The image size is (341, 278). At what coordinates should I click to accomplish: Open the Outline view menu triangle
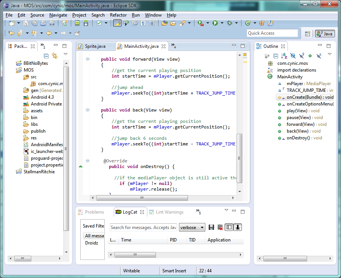pos(329,54)
